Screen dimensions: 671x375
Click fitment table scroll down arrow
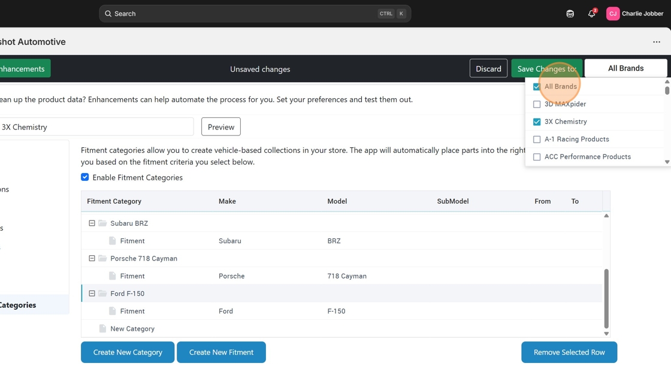[x=606, y=334]
